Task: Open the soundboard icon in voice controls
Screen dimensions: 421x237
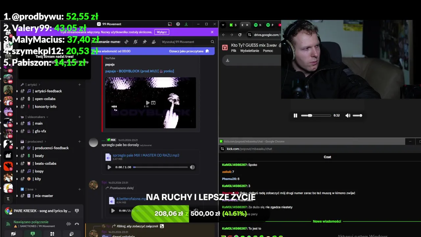Action: click(x=71, y=234)
